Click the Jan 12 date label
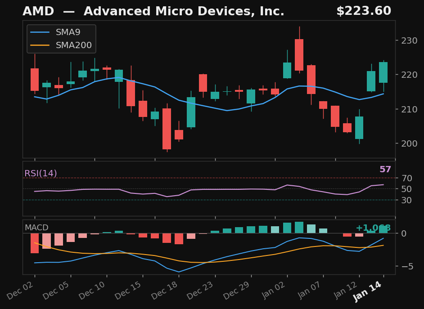 (x=345, y=291)
